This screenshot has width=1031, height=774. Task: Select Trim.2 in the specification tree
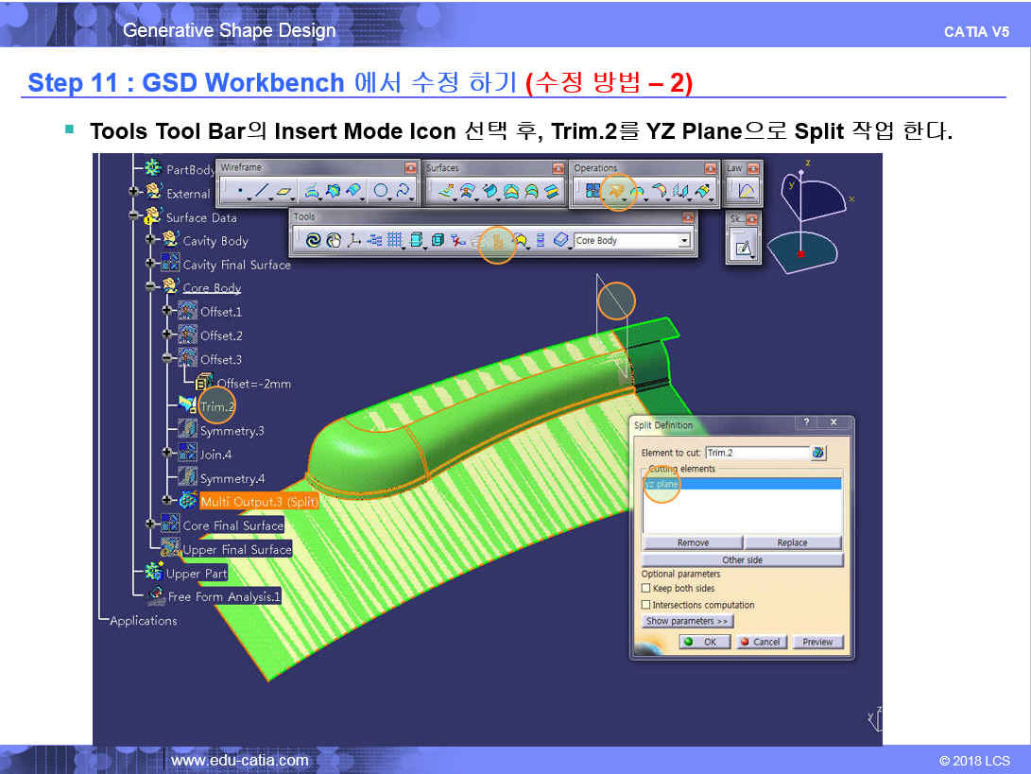click(215, 407)
